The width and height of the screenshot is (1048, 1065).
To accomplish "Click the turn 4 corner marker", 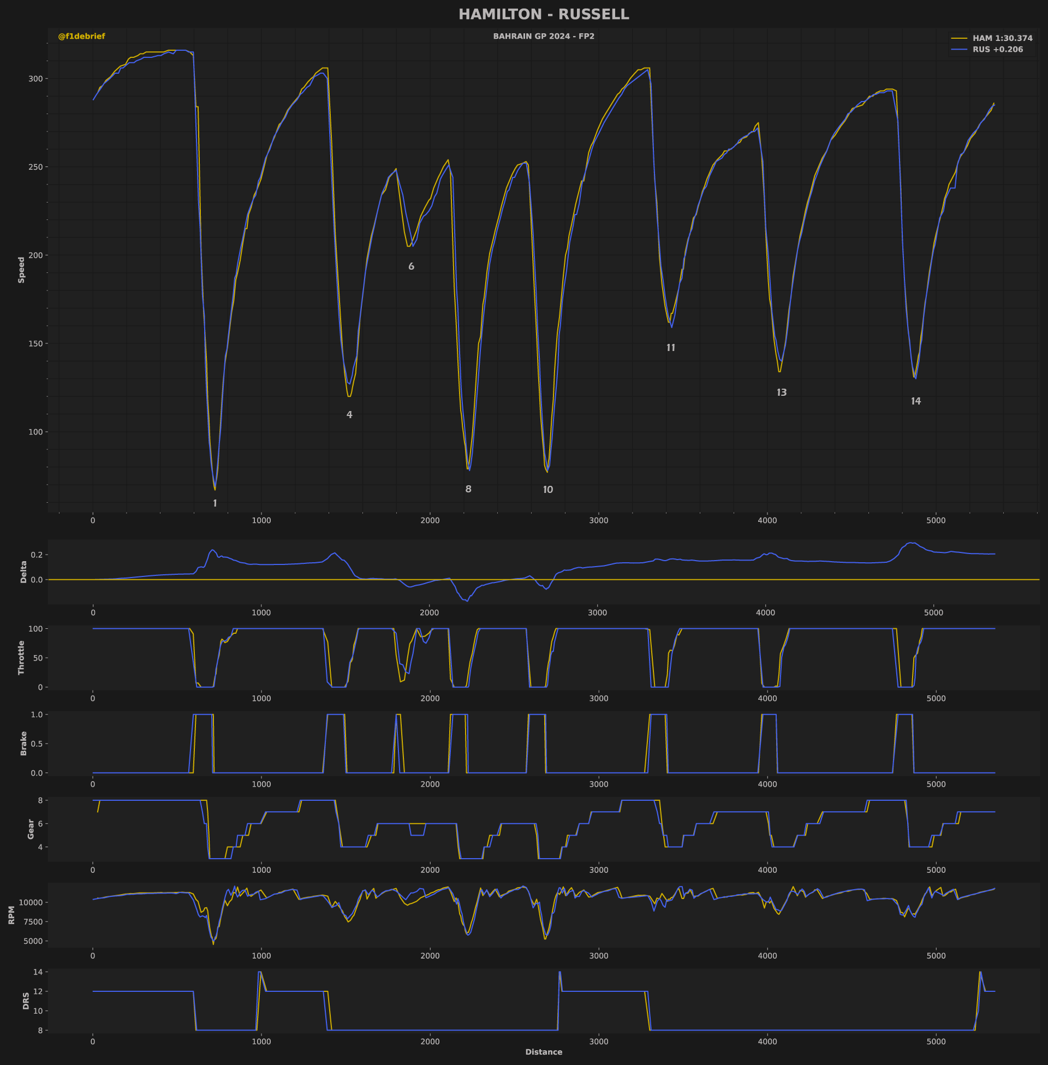I will [x=349, y=414].
